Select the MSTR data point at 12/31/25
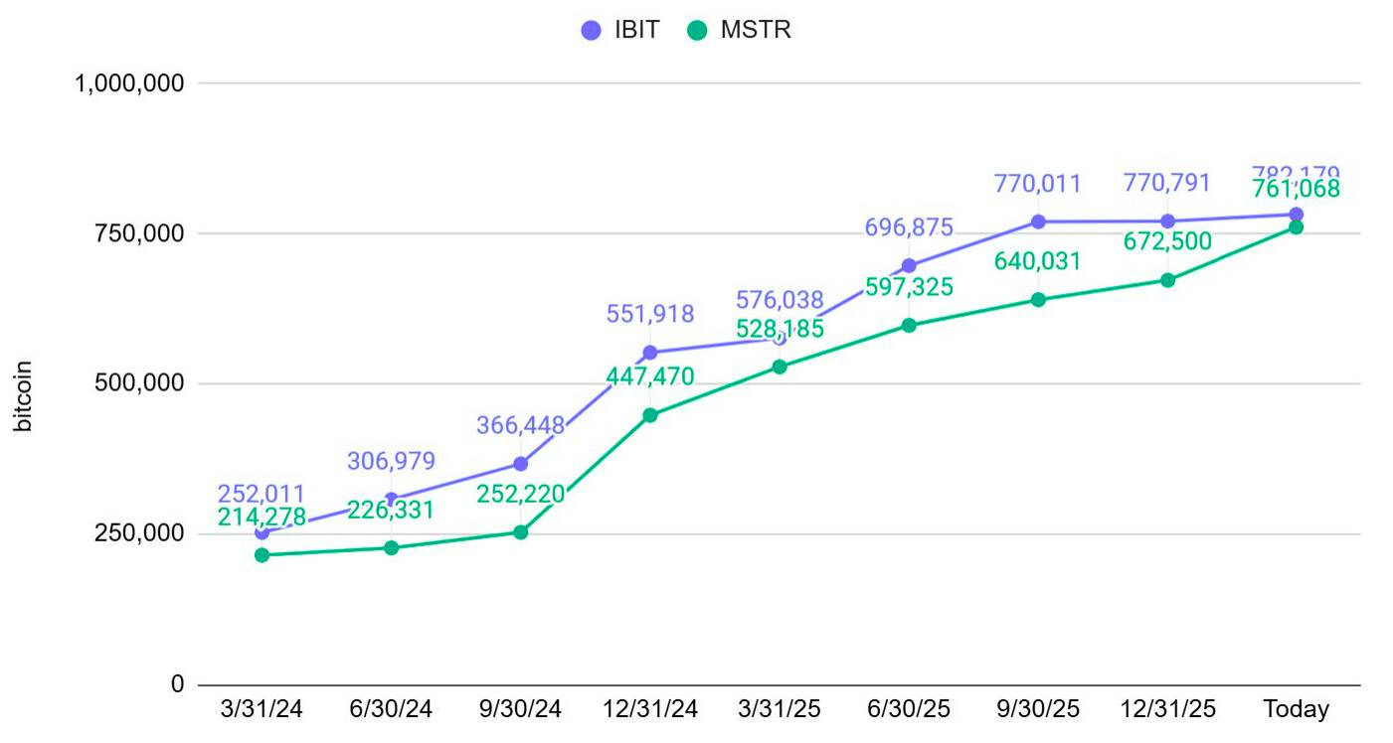 click(1167, 280)
